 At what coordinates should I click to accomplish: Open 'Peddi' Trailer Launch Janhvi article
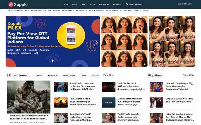pyautogui.click(x=128, y=117)
